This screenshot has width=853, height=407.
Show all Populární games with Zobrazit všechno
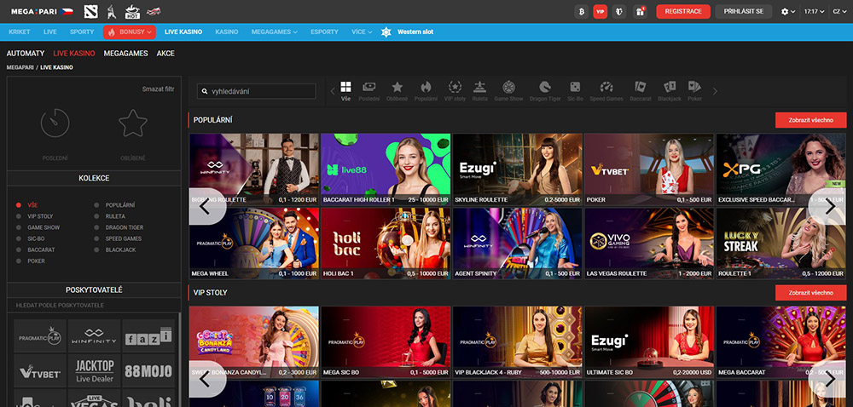click(x=811, y=120)
